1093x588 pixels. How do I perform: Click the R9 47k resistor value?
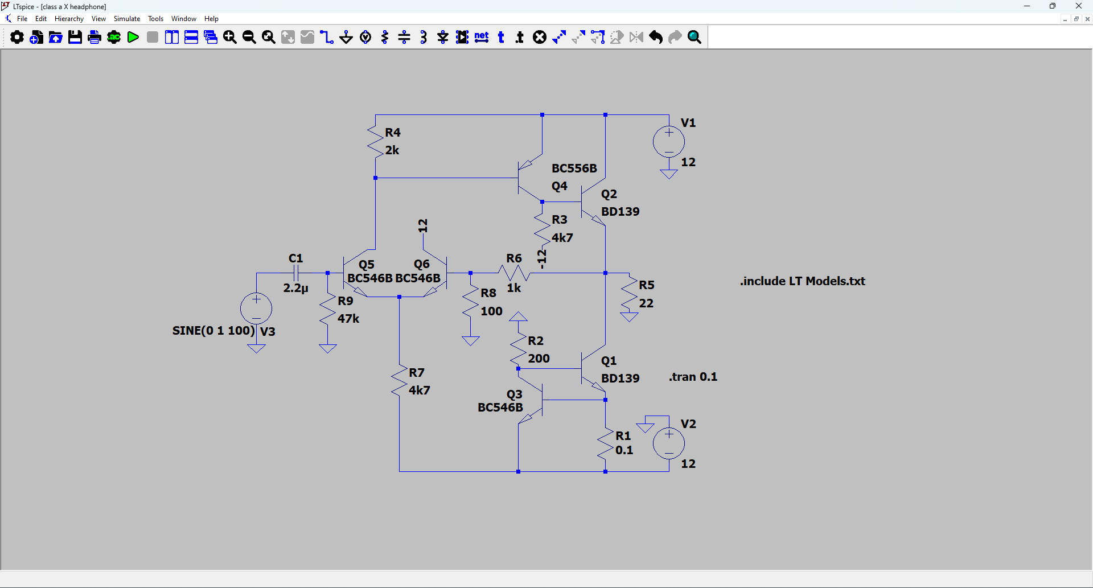pyautogui.click(x=348, y=319)
